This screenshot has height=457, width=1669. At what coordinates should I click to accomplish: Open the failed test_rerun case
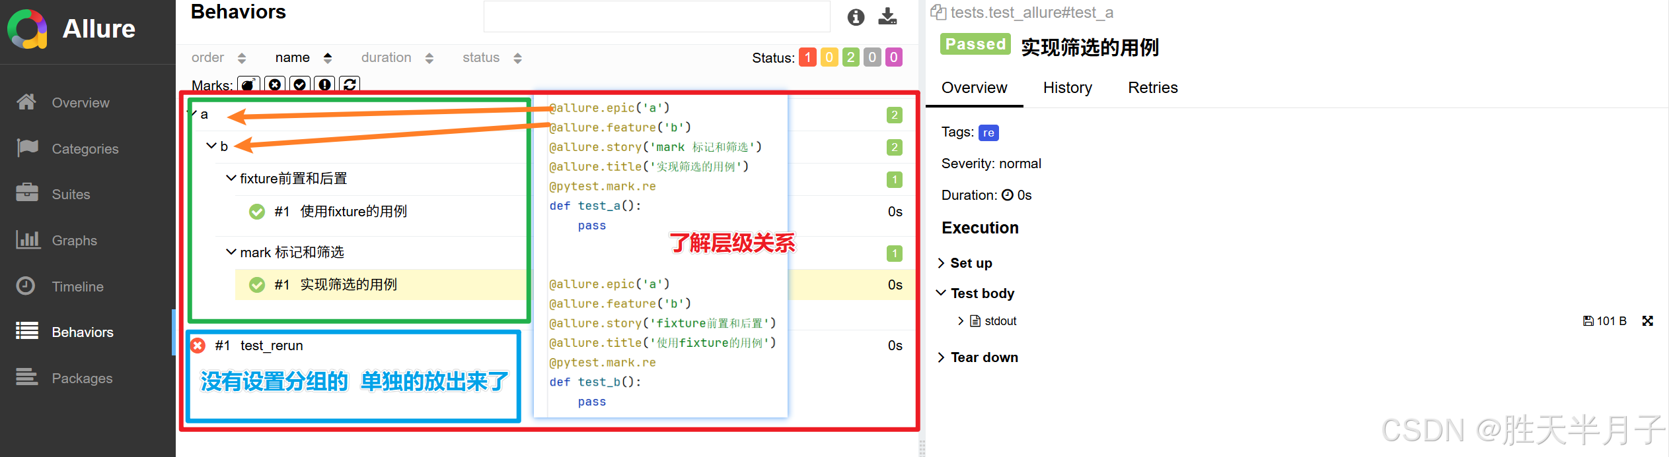[x=272, y=346]
